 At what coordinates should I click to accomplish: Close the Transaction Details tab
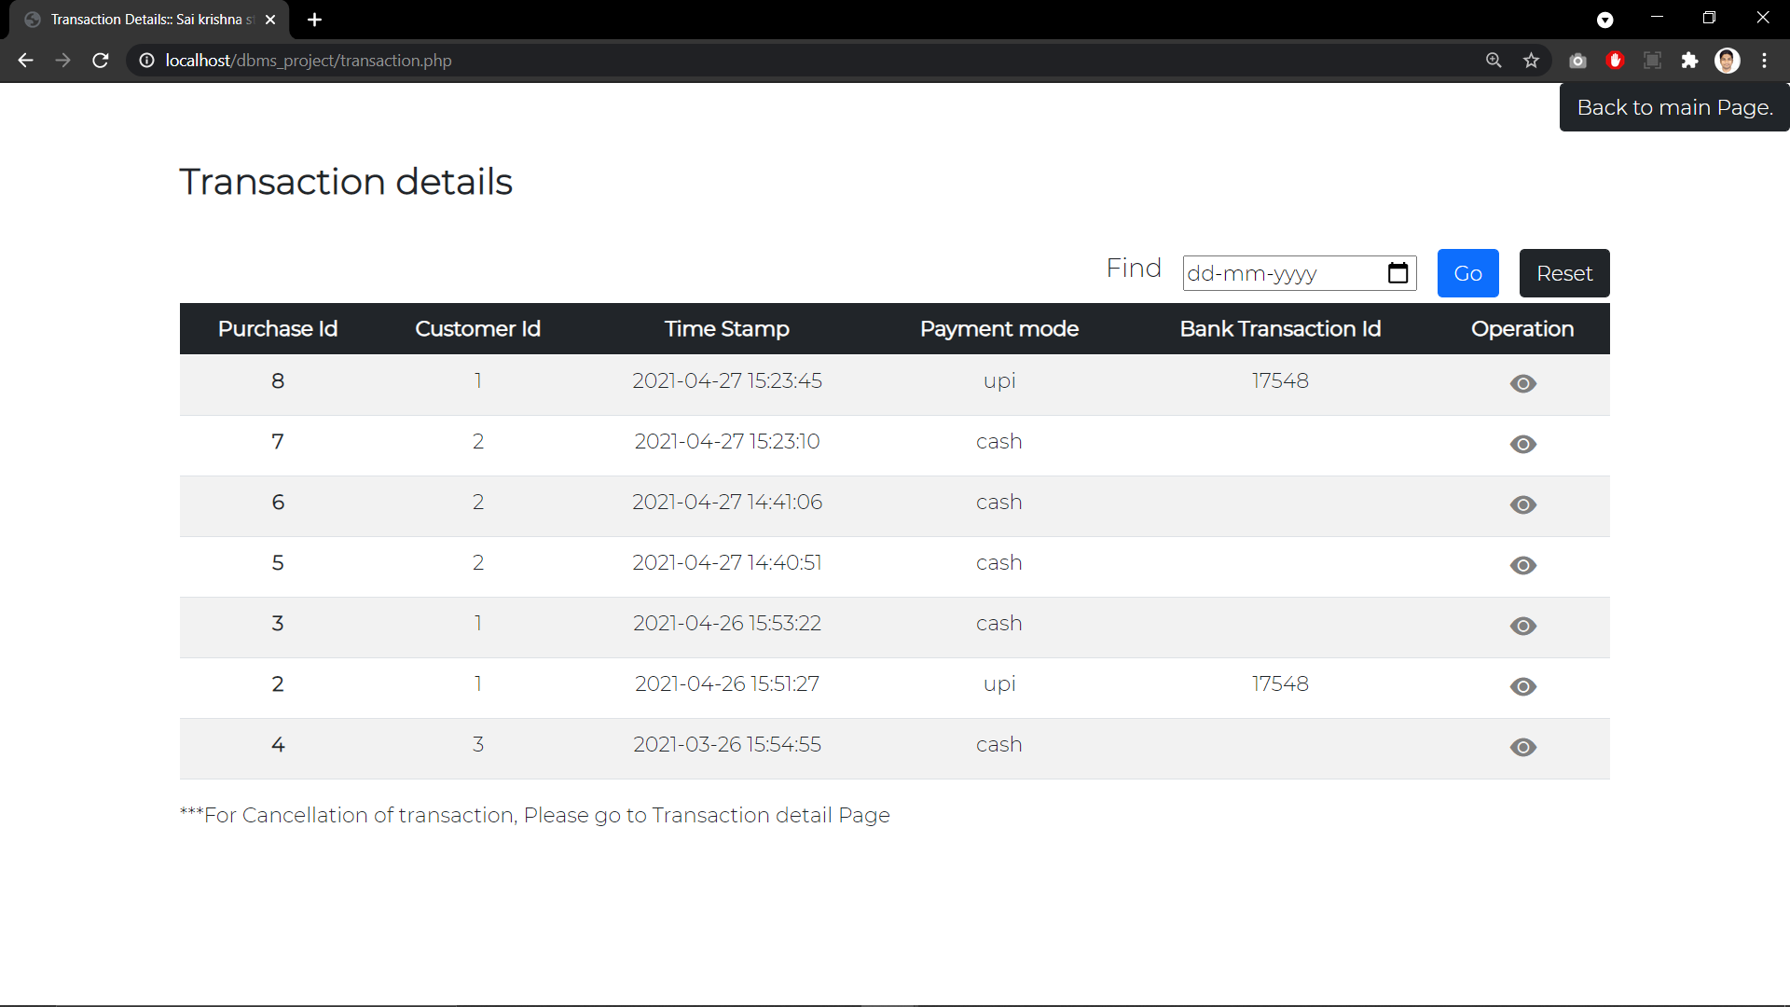coord(270,20)
